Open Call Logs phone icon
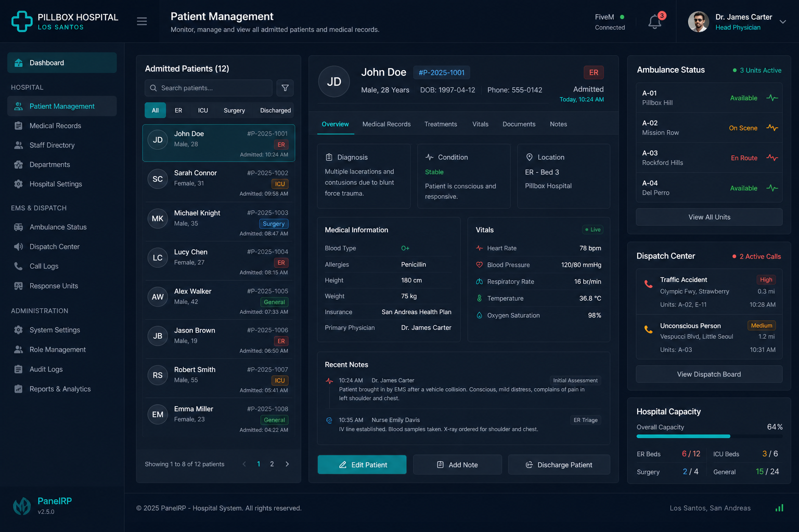 coord(19,266)
